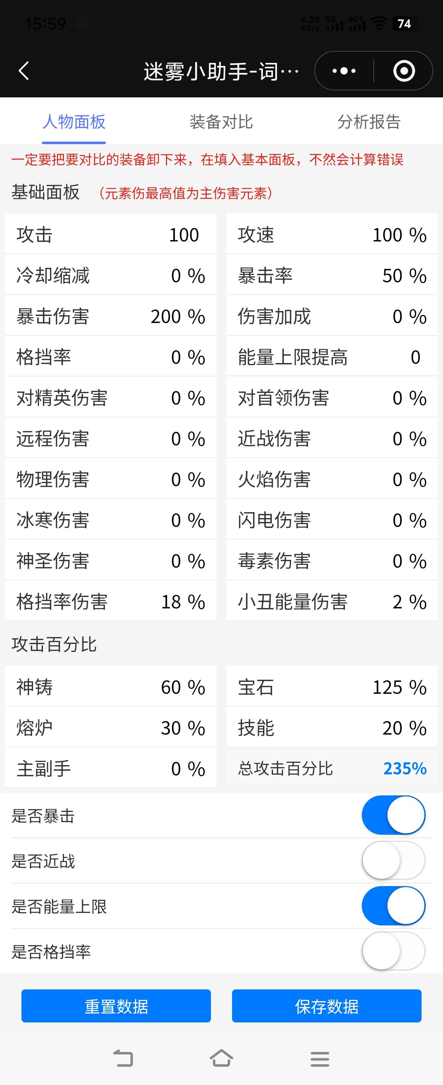Open the mini program three-dots menu
The width and height of the screenshot is (443, 1085).
[x=344, y=71]
